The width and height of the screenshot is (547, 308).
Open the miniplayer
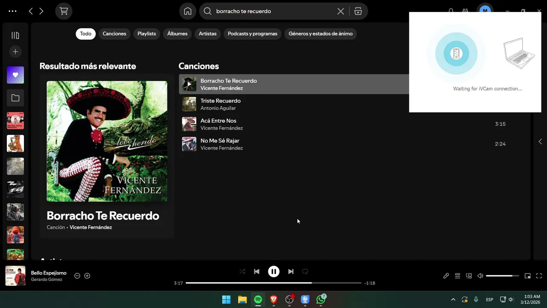coord(528,276)
